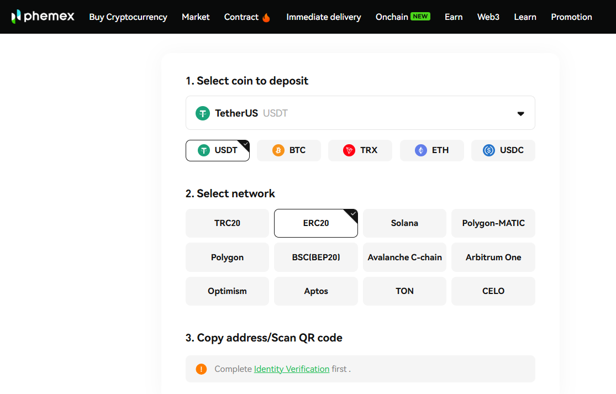Select the BSC(BEP20) network option
Image resolution: width=616 pixels, height=394 pixels.
[315, 257]
